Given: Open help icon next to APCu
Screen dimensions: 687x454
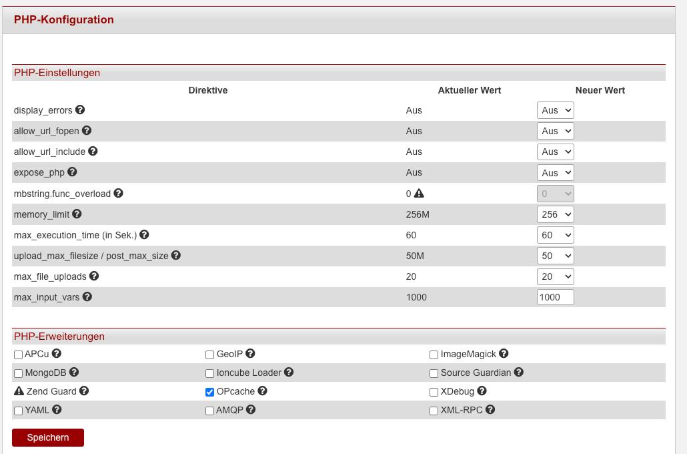Looking at the screenshot, I should coord(57,353).
